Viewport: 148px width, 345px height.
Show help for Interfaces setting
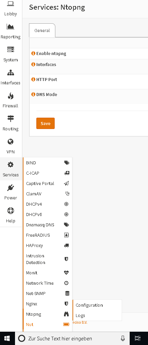pos(33,64)
